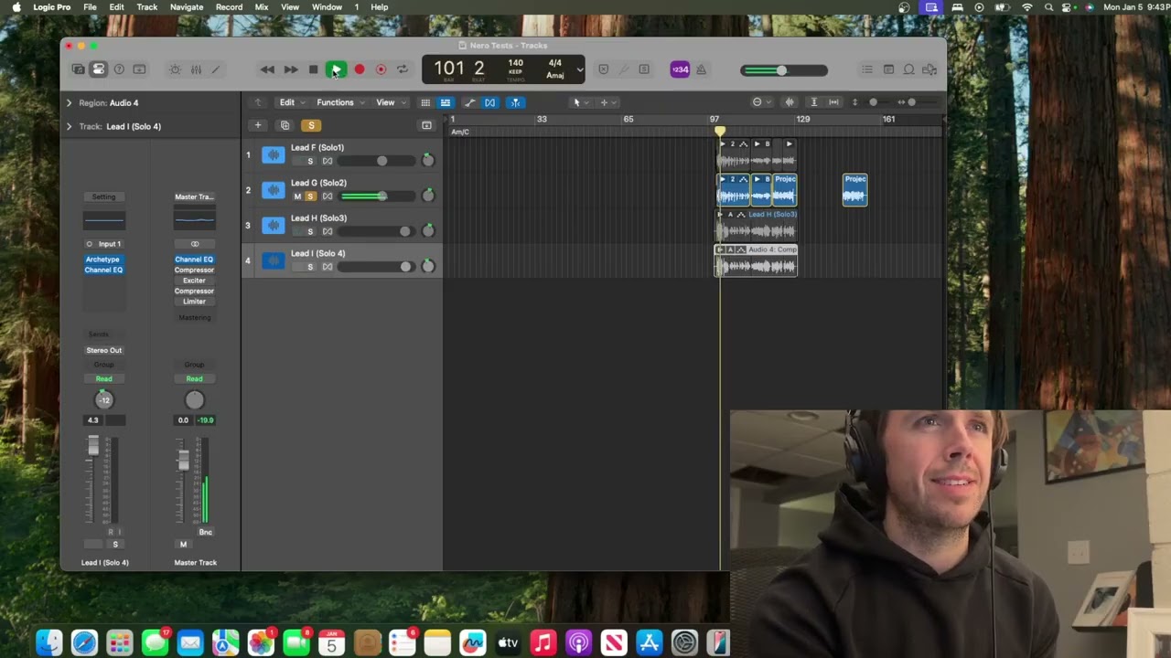Open the View menu in Tracks area
Viewport: 1171px width, 658px height.
[390, 102]
